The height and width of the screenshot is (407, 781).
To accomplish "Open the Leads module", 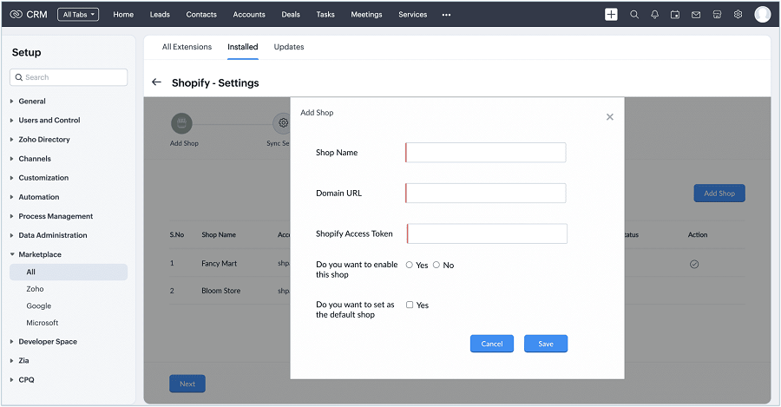I will (x=160, y=15).
